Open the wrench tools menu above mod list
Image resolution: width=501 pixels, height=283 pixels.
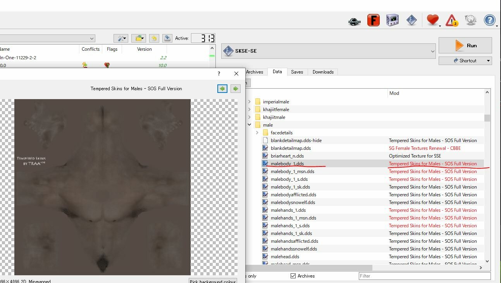click(121, 38)
